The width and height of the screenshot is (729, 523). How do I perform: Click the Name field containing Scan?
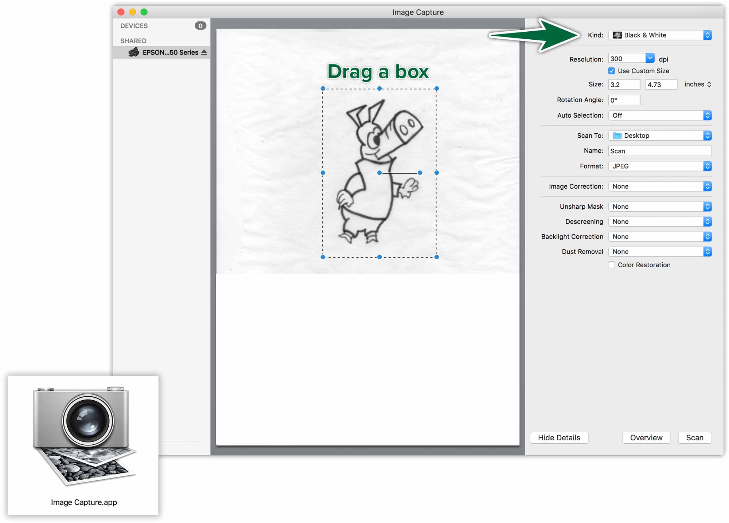tap(660, 151)
